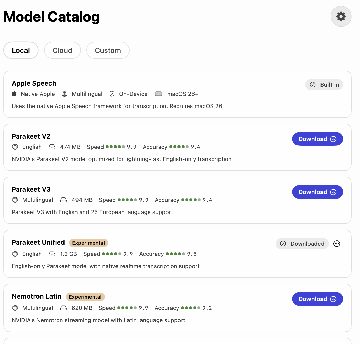Click the disk icon beside 620 MB
The image size is (360, 344).
(63, 308)
